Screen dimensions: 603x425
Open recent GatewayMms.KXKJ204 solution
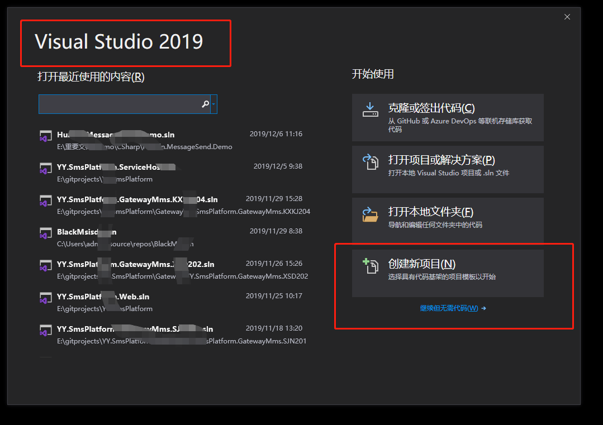coord(174,205)
